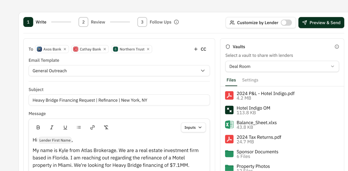Go to the Review step
Image resolution: width=348 pixels, height=171 pixels.
click(x=92, y=22)
